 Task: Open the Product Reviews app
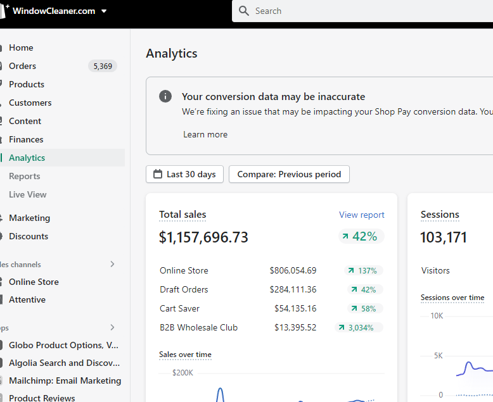[42, 398]
